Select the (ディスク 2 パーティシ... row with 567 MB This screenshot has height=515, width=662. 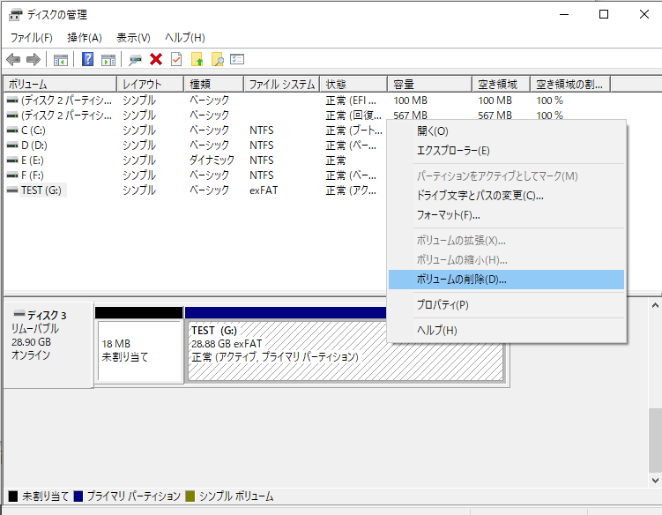305,116
